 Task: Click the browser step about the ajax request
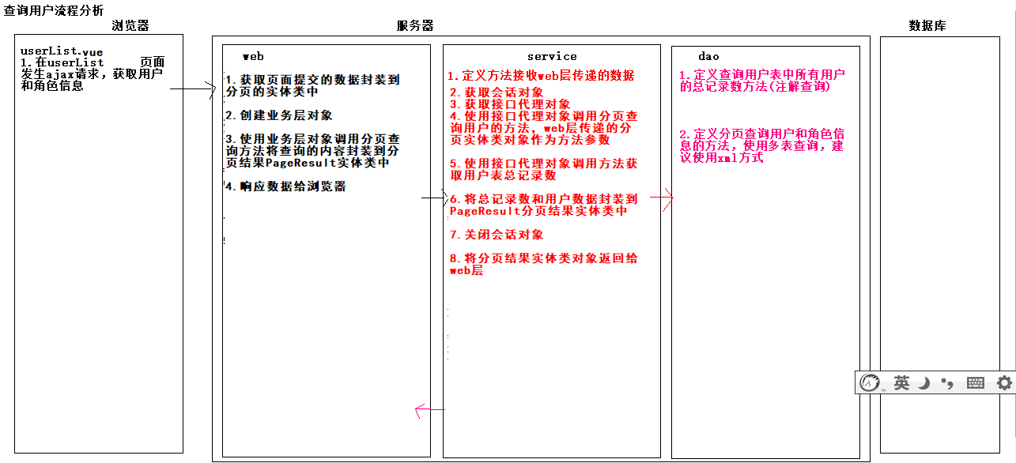pyautogui.click(x=93, y=73)
